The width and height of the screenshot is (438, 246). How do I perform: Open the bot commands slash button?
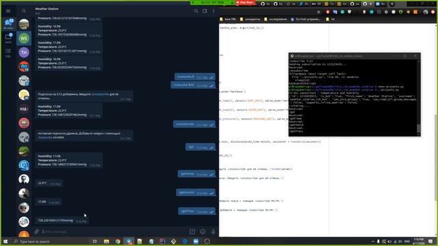tap(192, 232)
